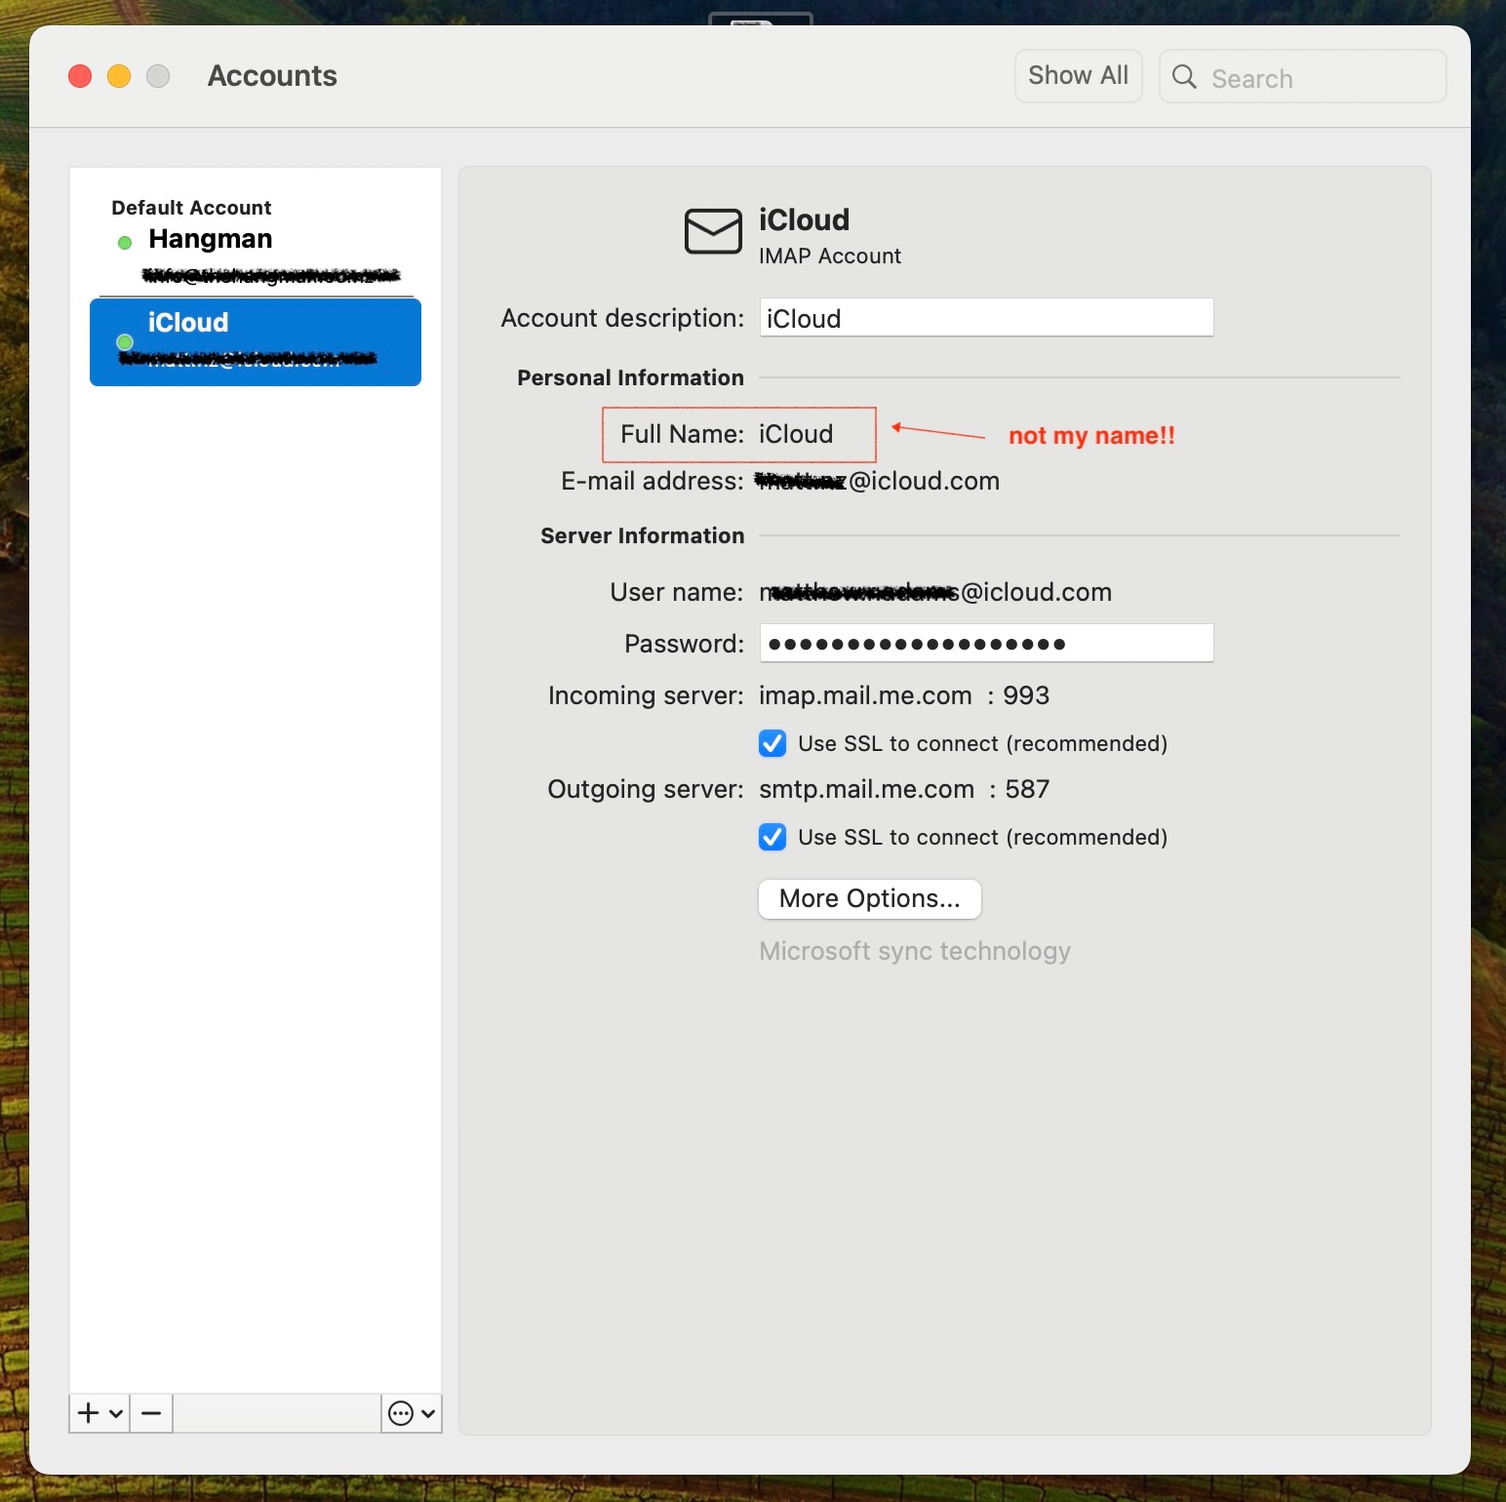This screenshot has width=1506, height=1502.
Task: Click the E-mail address @icloud.com value
Action: pos(879,481)
